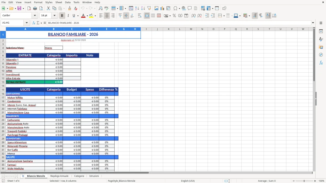
Task: Click the formula input line
Action: pyautogui.click(x=179, y=23)
